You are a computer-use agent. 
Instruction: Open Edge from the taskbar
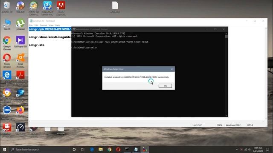click(92, 149)
